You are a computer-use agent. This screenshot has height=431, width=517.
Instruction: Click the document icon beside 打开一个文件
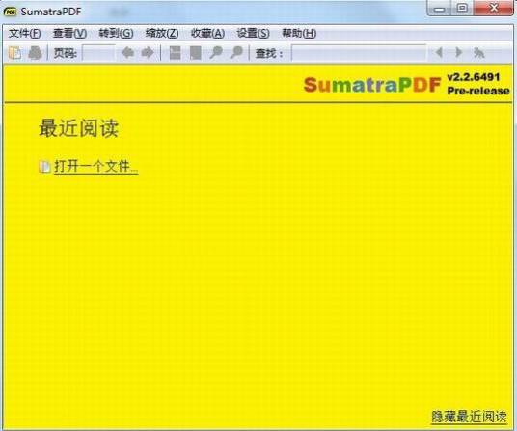coord(44,167)
